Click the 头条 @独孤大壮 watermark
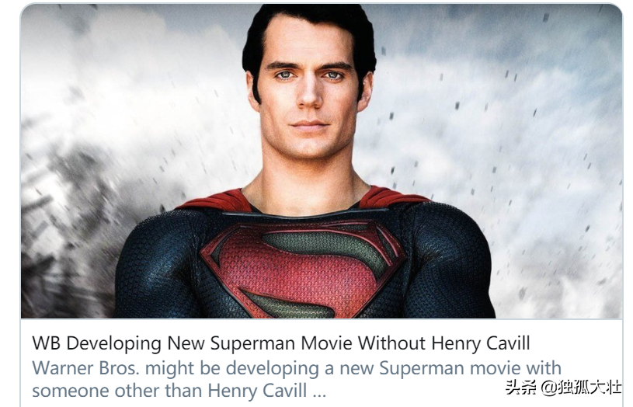633x407 pixels. [564, 388]
